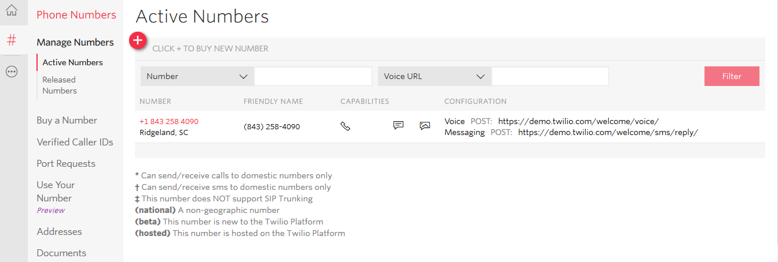778x262 pixels.
Task: Select the hash Phone Numbers icon
Action: pyautogui.click(x=12, y=40)
